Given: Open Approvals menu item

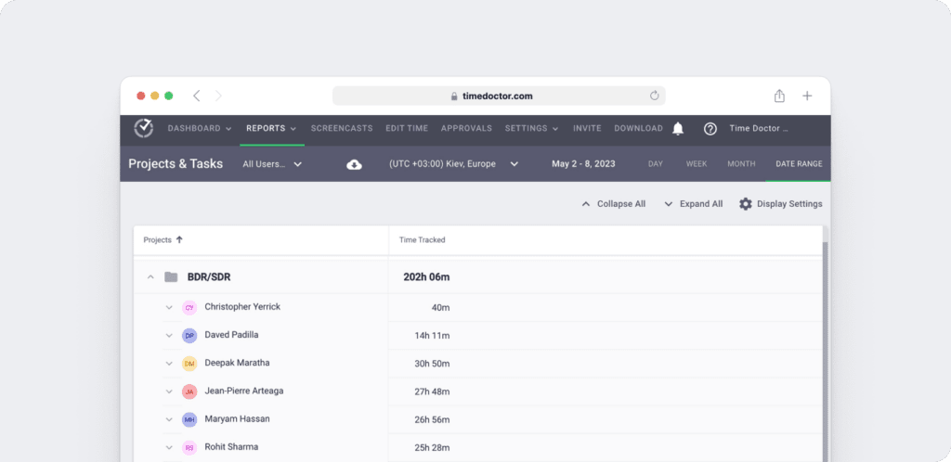Looking at the screenshot, I should pos(466,128).
